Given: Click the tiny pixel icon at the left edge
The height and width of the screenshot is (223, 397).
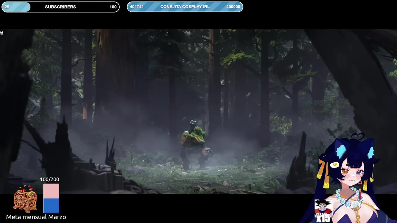Looking at the screenshot, I should 2,33.
